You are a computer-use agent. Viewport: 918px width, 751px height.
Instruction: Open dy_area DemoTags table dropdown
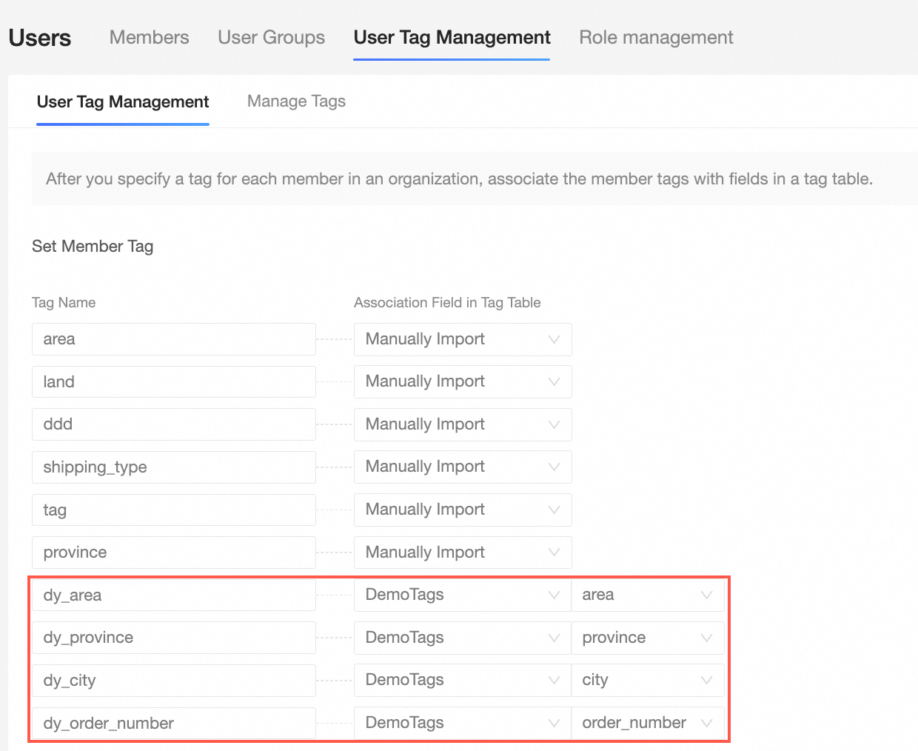coord(463,595)
